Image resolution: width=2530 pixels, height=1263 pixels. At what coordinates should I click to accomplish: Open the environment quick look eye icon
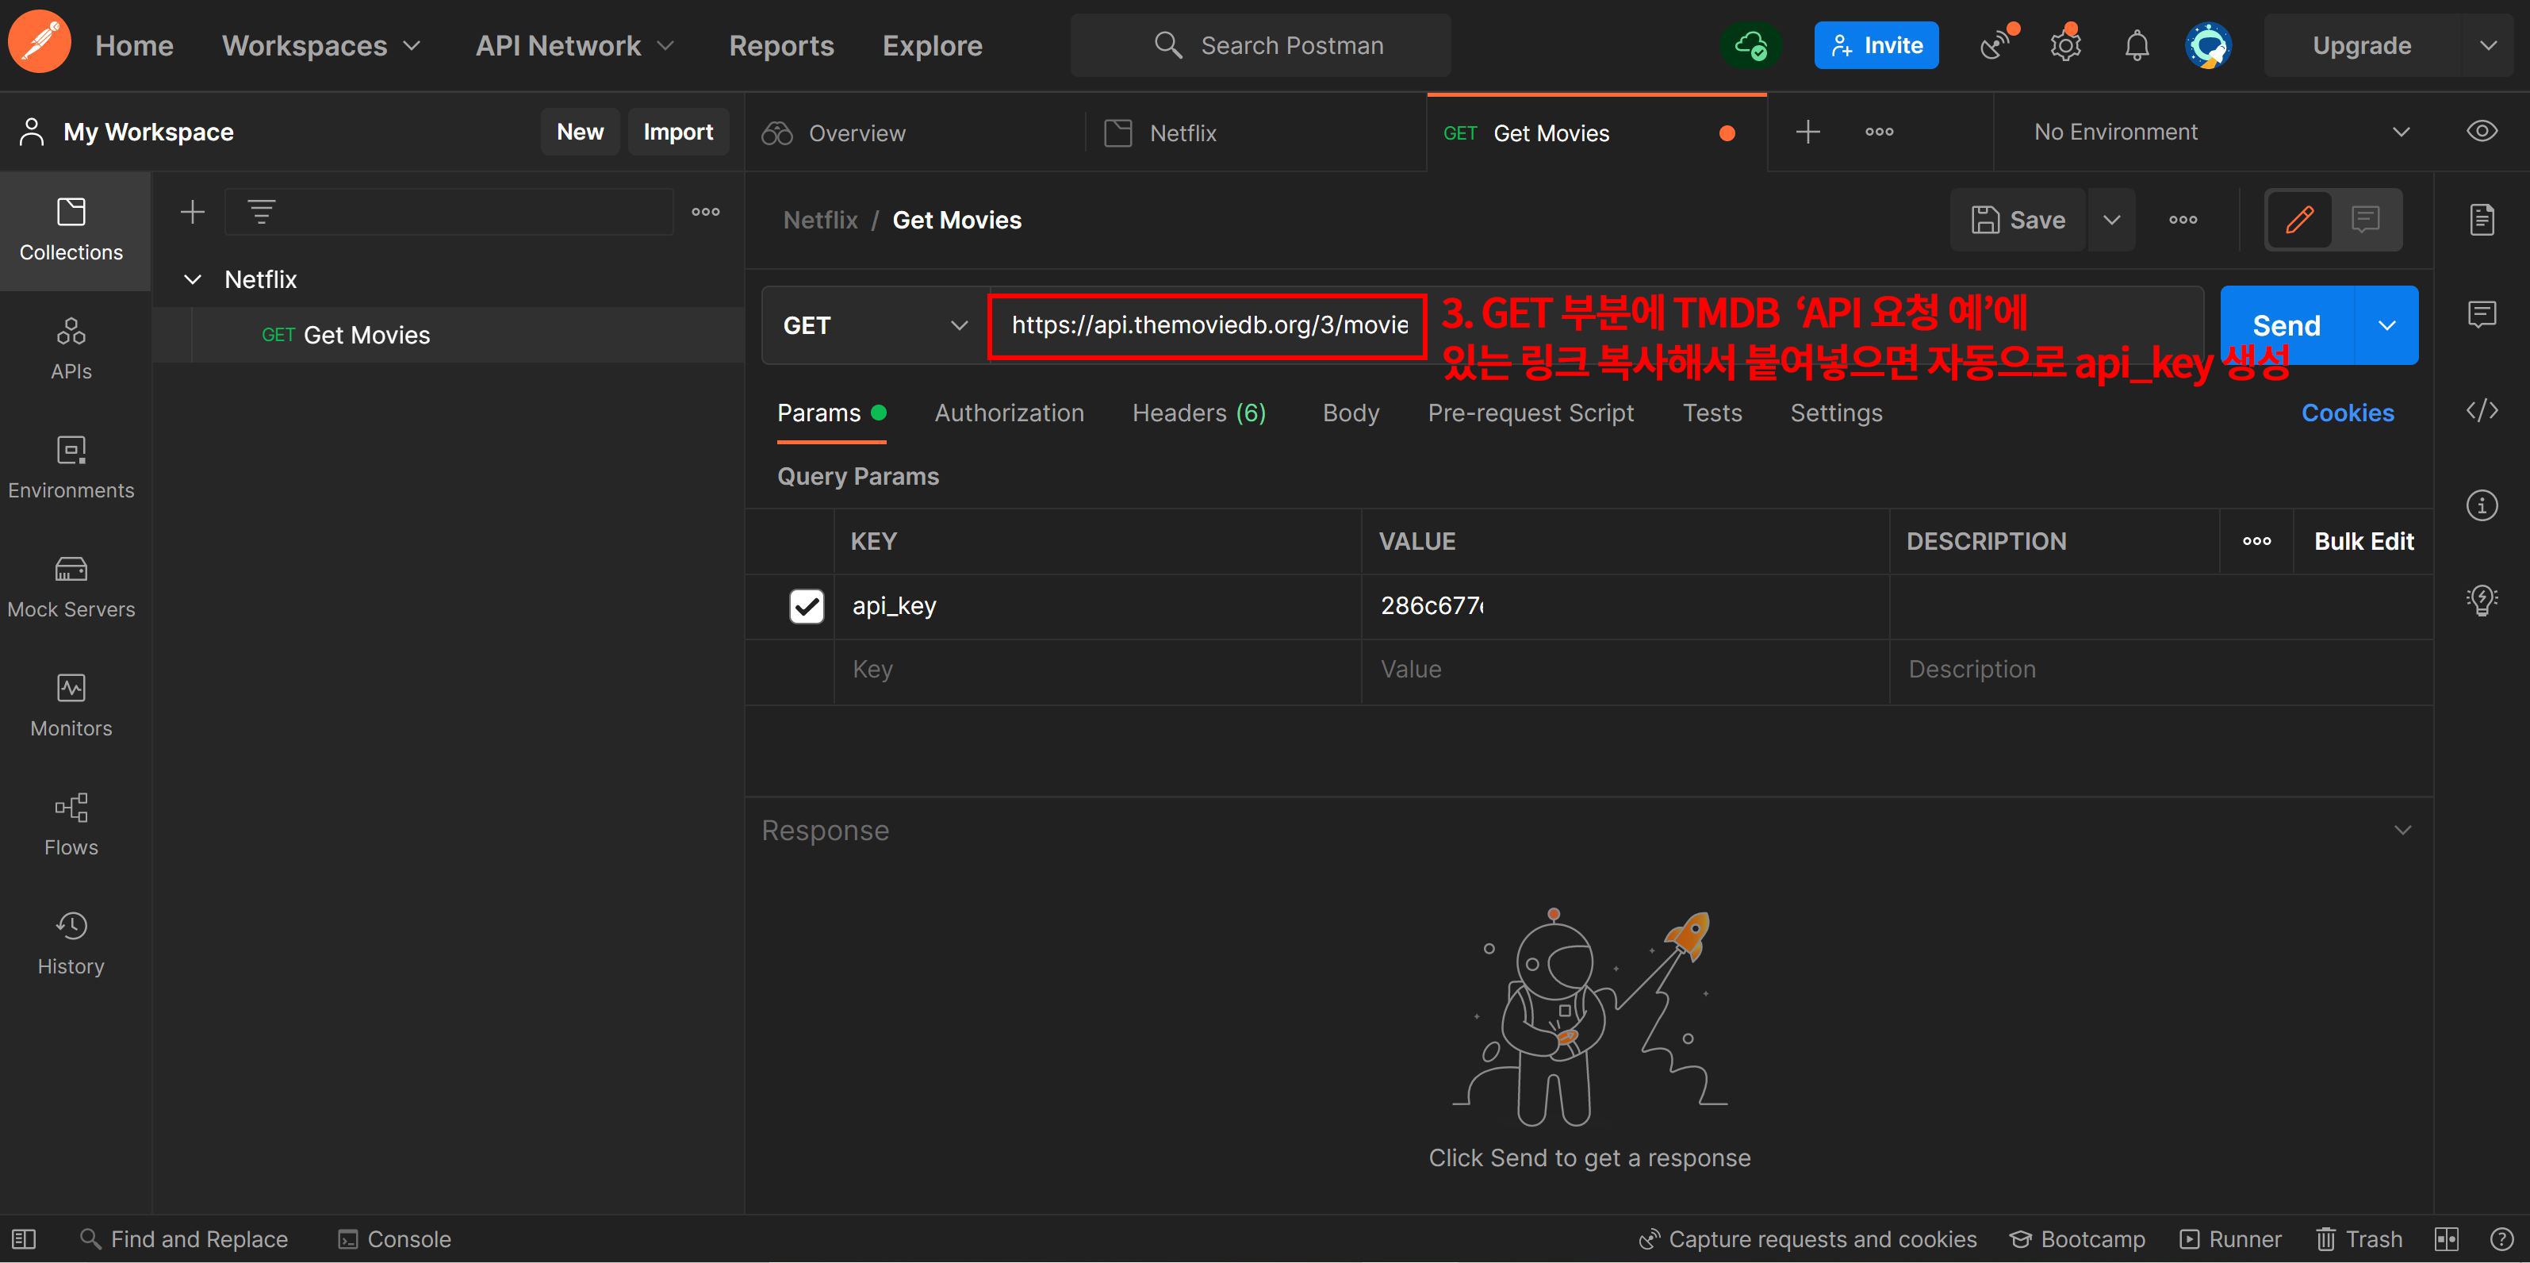[x=2482, y=132]
